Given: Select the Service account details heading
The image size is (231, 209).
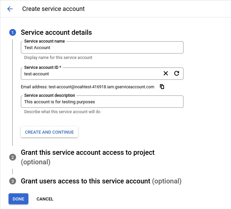Looking at the screenshot, I should [56, 32].
